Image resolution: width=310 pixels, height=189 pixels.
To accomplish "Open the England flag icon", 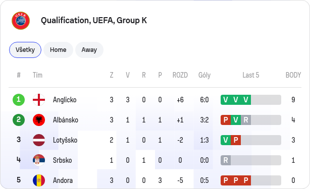I will (x=39, y=100).
